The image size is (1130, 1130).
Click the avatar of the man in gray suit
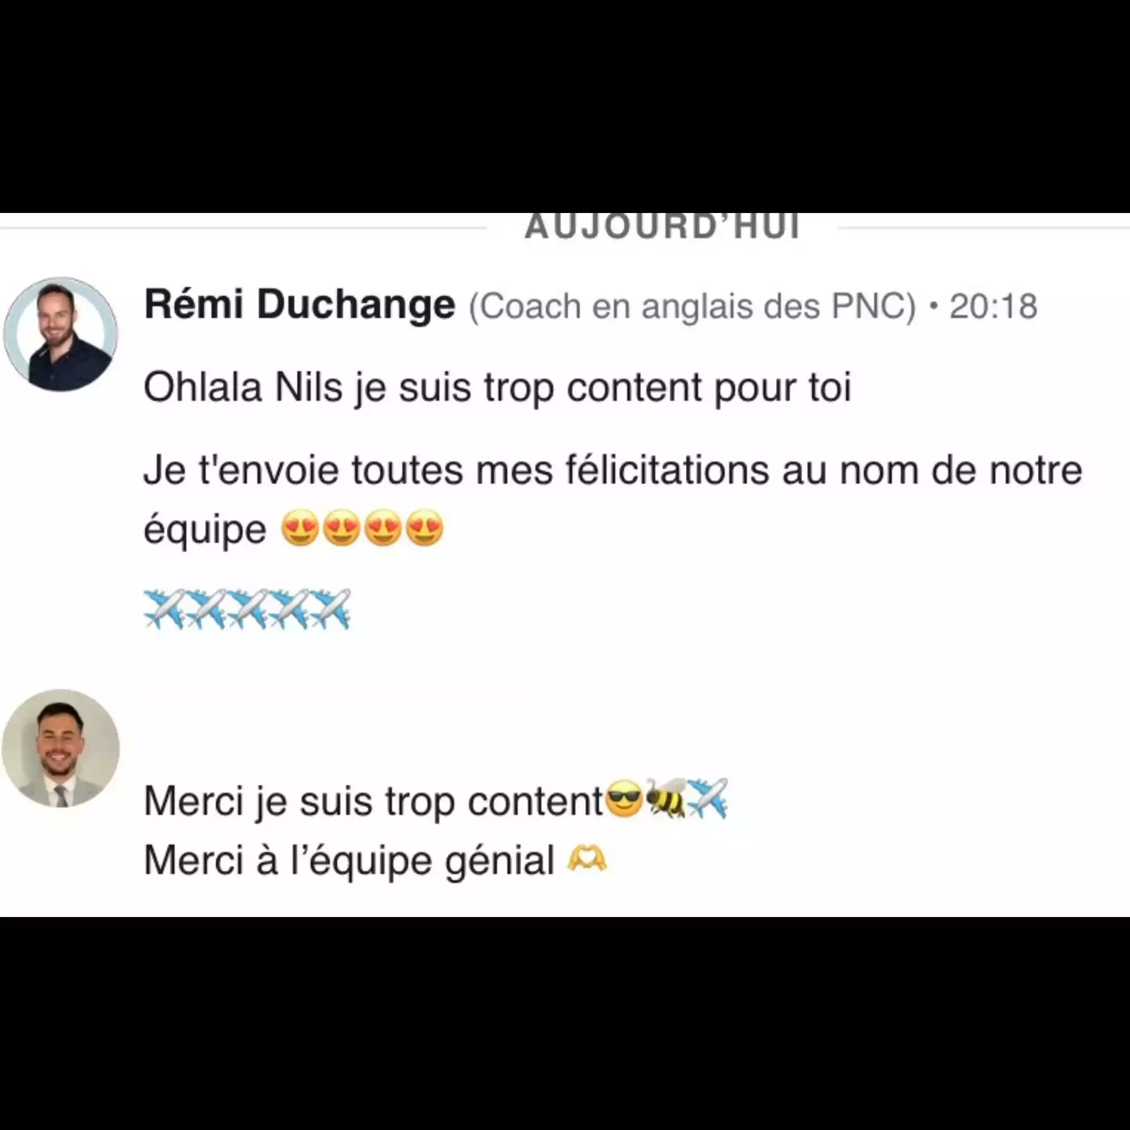(x=61, y=748)
